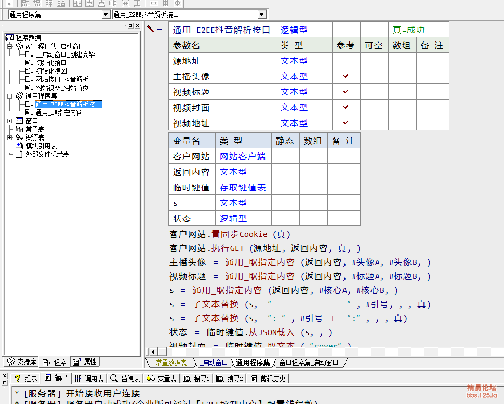Click the 通用程序集 stack icon in tree
The width and height of the screenshot is (504, 404).
(20, 96)
